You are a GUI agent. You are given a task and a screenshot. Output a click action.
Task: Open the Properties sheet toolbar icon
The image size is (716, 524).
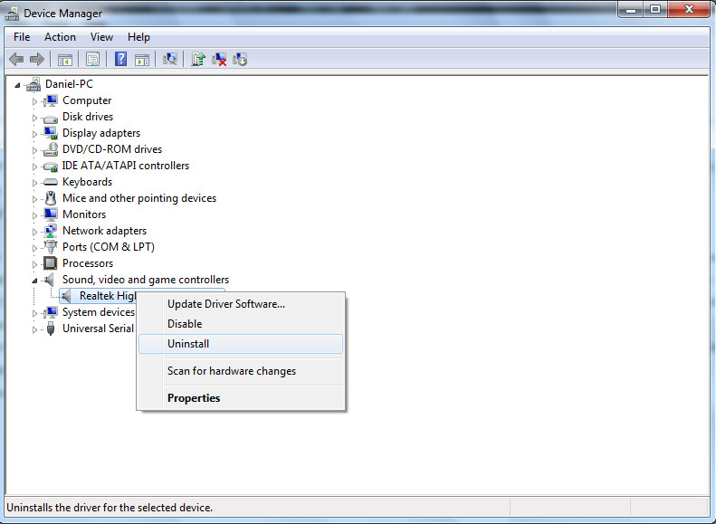[x=92, y=59]
